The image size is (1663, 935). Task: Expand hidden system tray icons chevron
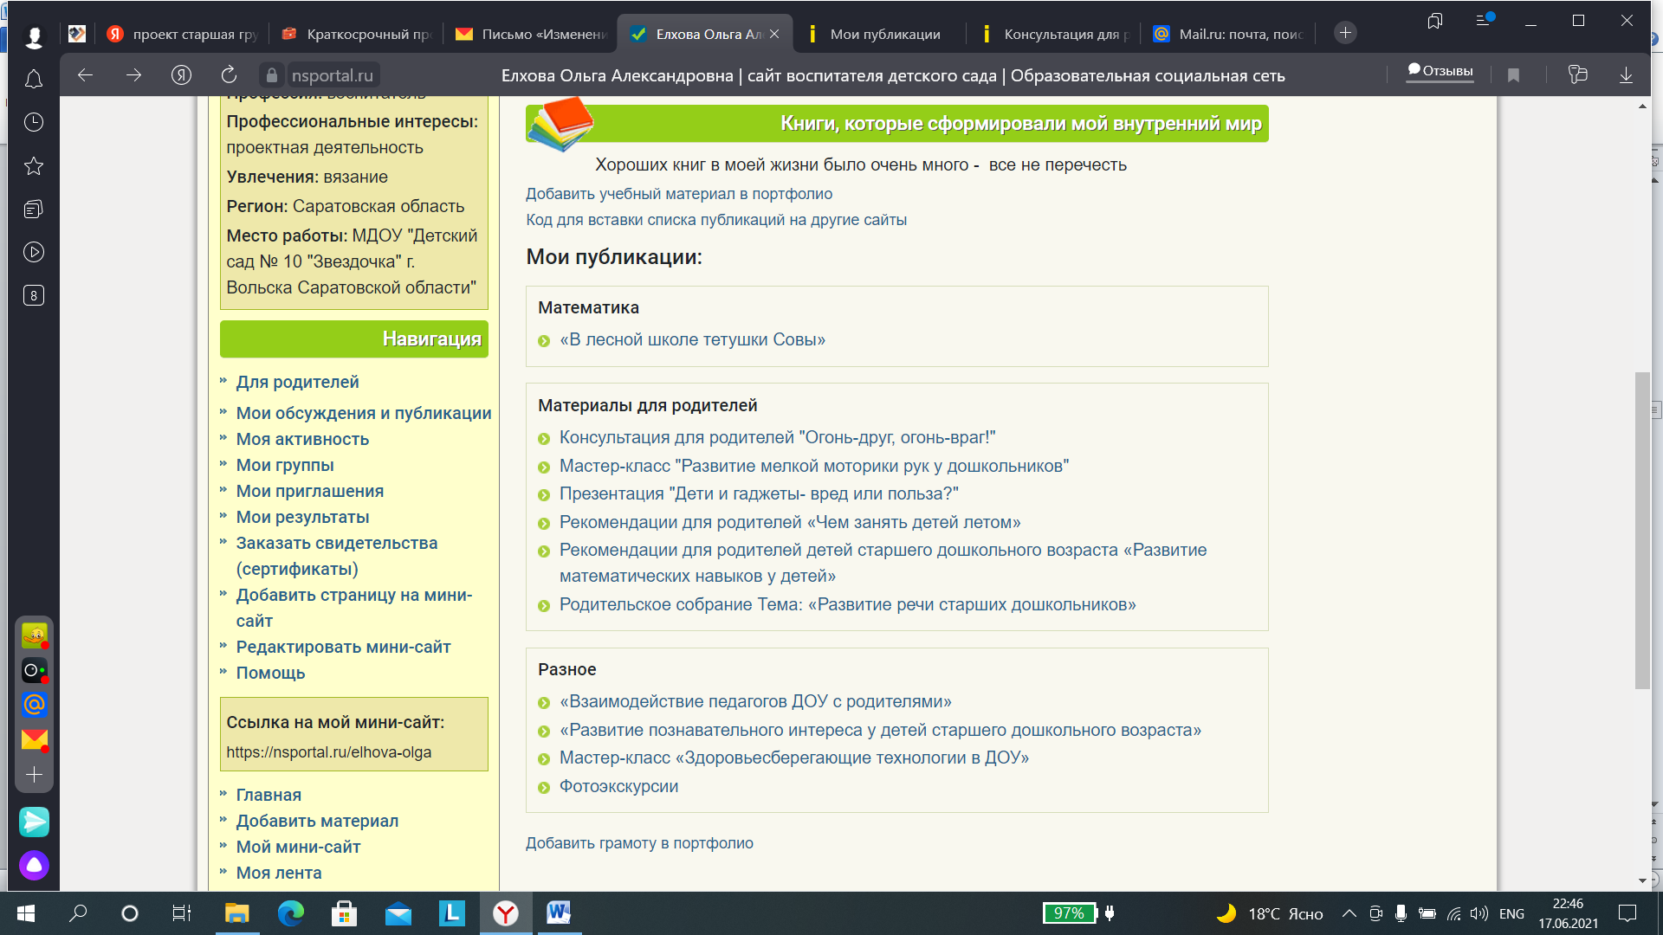(1349, 913)
